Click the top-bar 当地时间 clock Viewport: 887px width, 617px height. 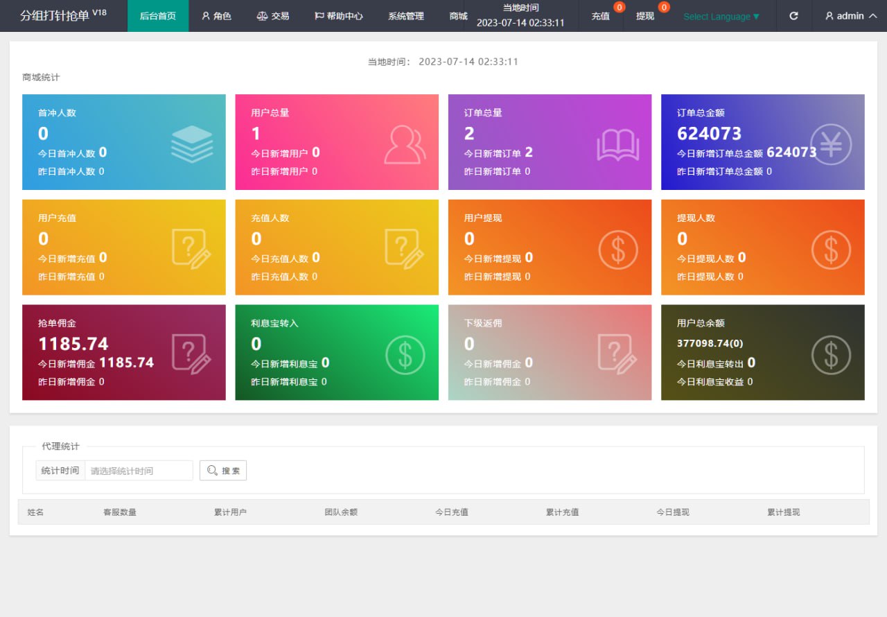click(520, 15)
